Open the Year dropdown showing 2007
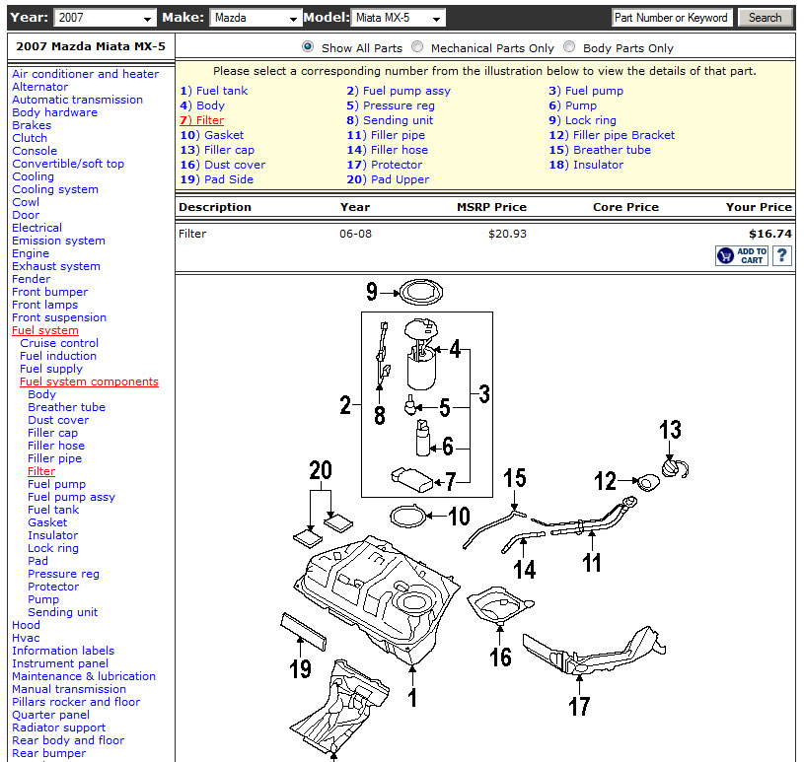The height and width of the screenshot is (762, 804). 105,18
